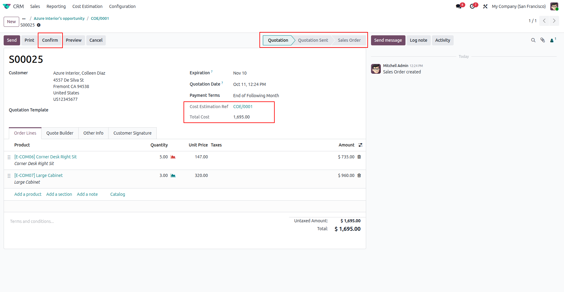The image size is (564, 292).
Task: Open the messages conversations icon
Action: pyautogui.click(x=459, y=6)
